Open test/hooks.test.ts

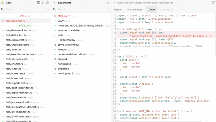tap(25, 78)
